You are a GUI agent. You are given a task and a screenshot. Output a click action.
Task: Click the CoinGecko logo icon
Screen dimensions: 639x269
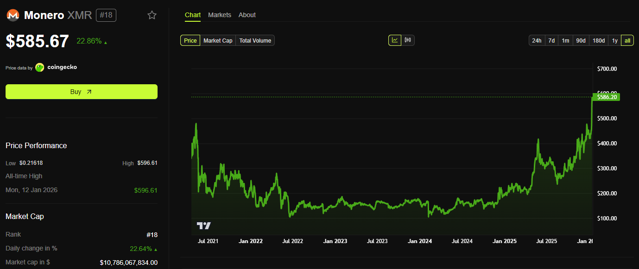click(39, 67)
